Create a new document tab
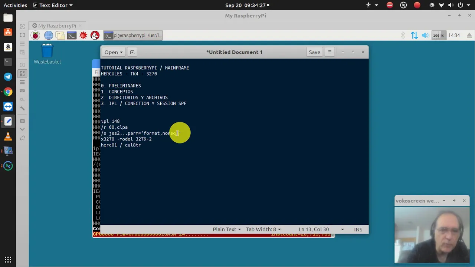This screenshot has width=475, height=267. (x=132, y=52)
